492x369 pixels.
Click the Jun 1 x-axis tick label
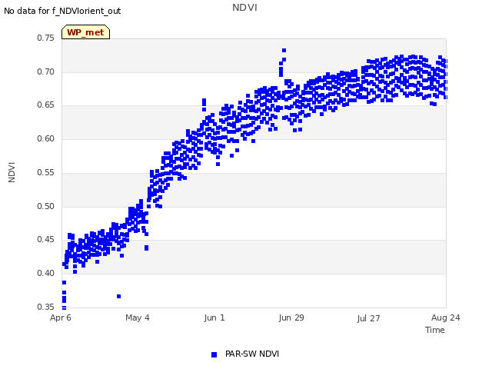214,317
